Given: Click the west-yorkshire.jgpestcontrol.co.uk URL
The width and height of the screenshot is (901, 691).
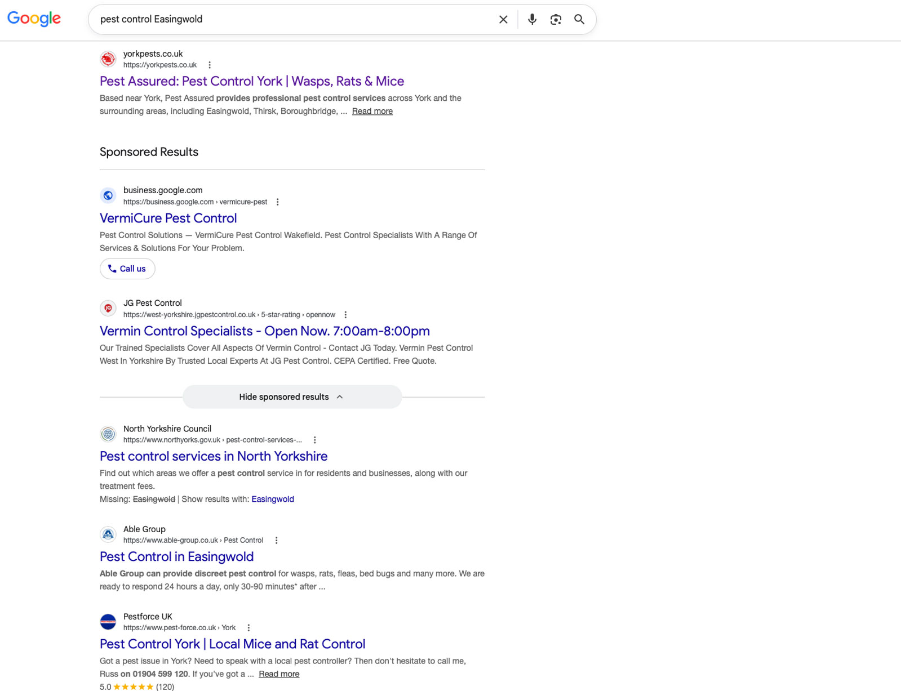Looking at the screenshot, I should (x=229, y=315).
